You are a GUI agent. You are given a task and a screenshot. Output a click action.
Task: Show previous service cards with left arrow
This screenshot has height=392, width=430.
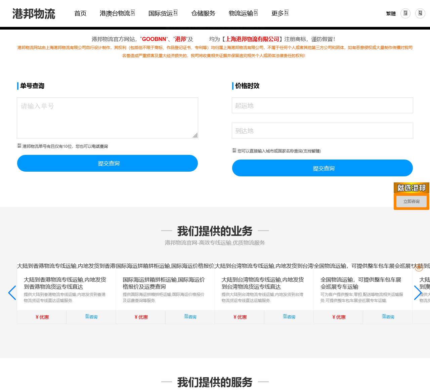[12, 293]
